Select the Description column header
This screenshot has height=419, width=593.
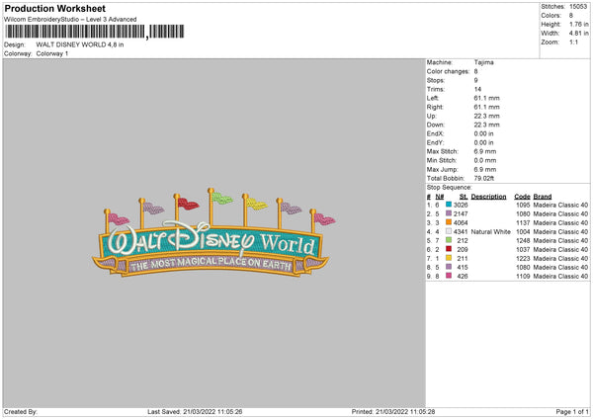[x=488, y=197]
